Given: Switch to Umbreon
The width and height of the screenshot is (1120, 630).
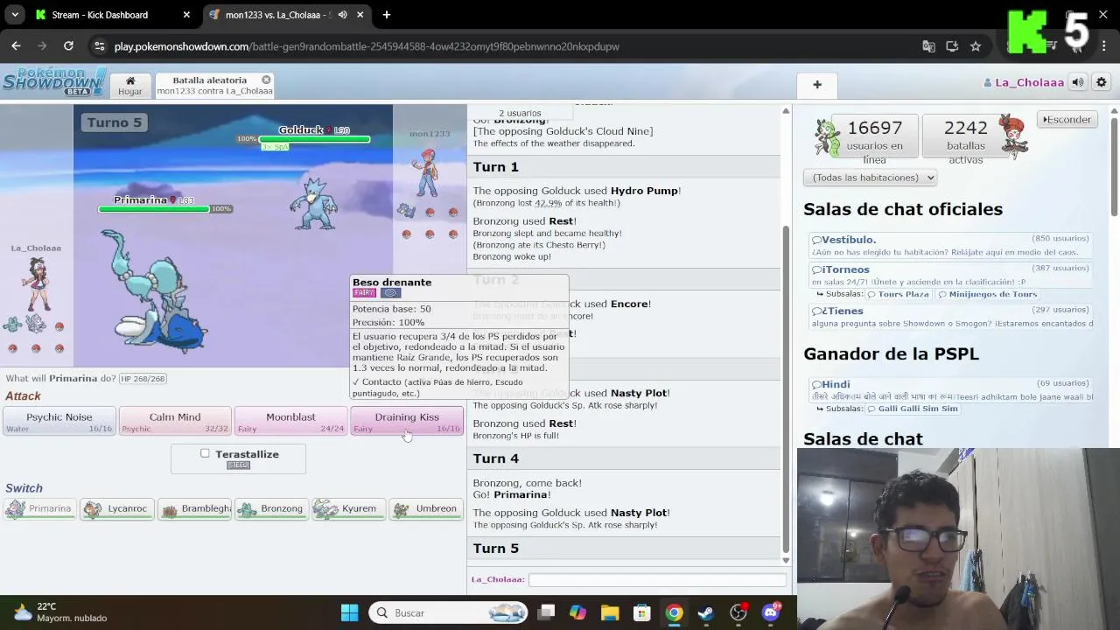Looking at the screenshot, I should [x=426, y=508].
